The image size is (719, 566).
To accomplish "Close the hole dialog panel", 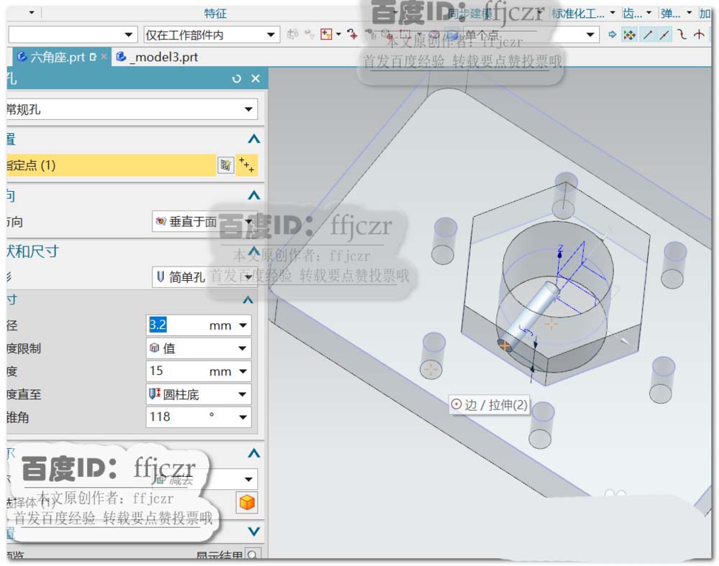I will [x=256, y=79].
